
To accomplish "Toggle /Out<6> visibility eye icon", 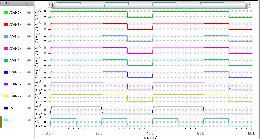I will (x=29, y=84).
